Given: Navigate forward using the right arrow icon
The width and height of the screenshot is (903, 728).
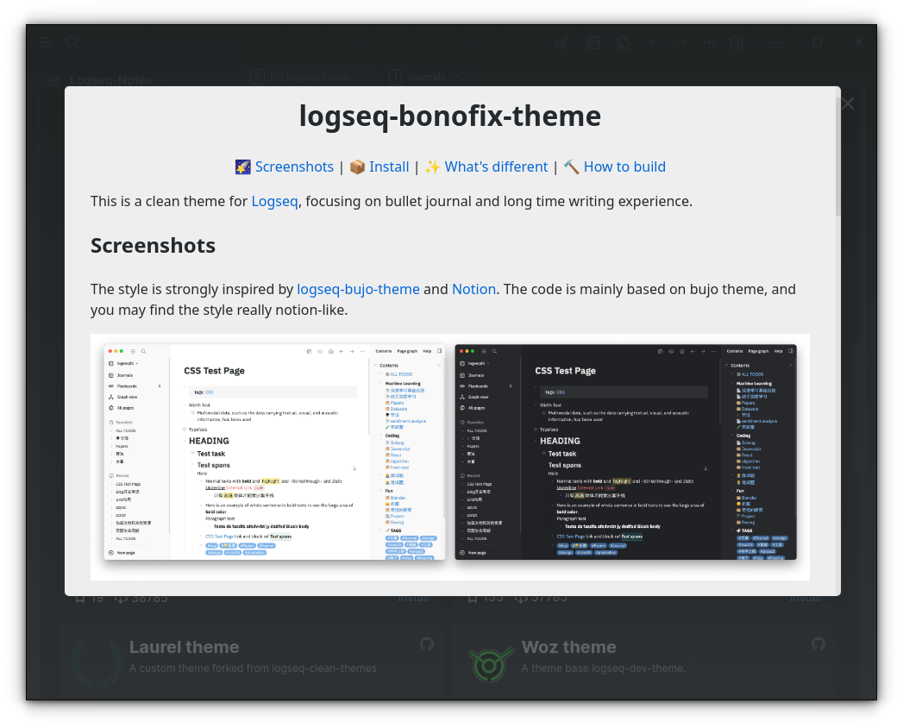Looking at the screenshot, I should tap(680, 41).
